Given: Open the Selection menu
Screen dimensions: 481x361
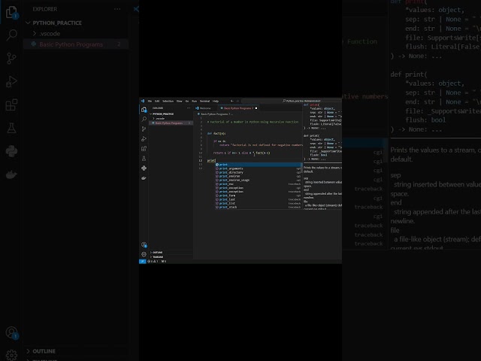Looking at the screenshot, I should [168, 101].
